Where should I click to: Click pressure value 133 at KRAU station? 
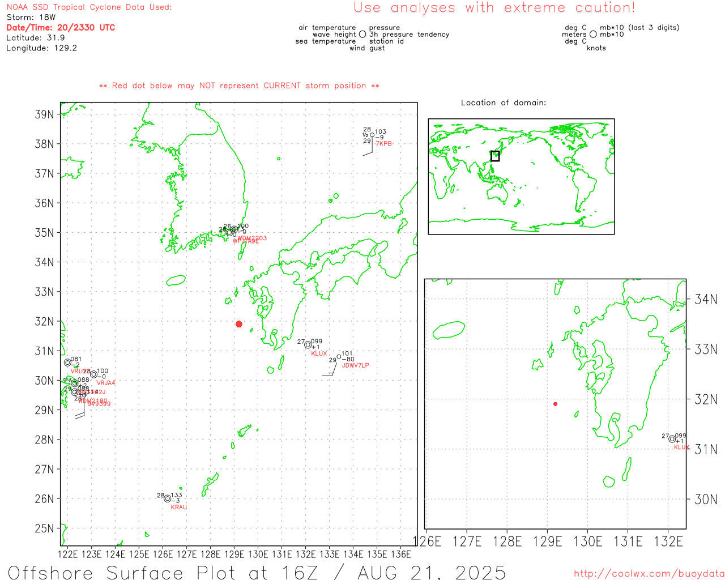[x=177, y=495]
